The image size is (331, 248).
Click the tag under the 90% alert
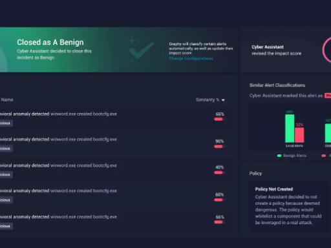click(6, 149)
